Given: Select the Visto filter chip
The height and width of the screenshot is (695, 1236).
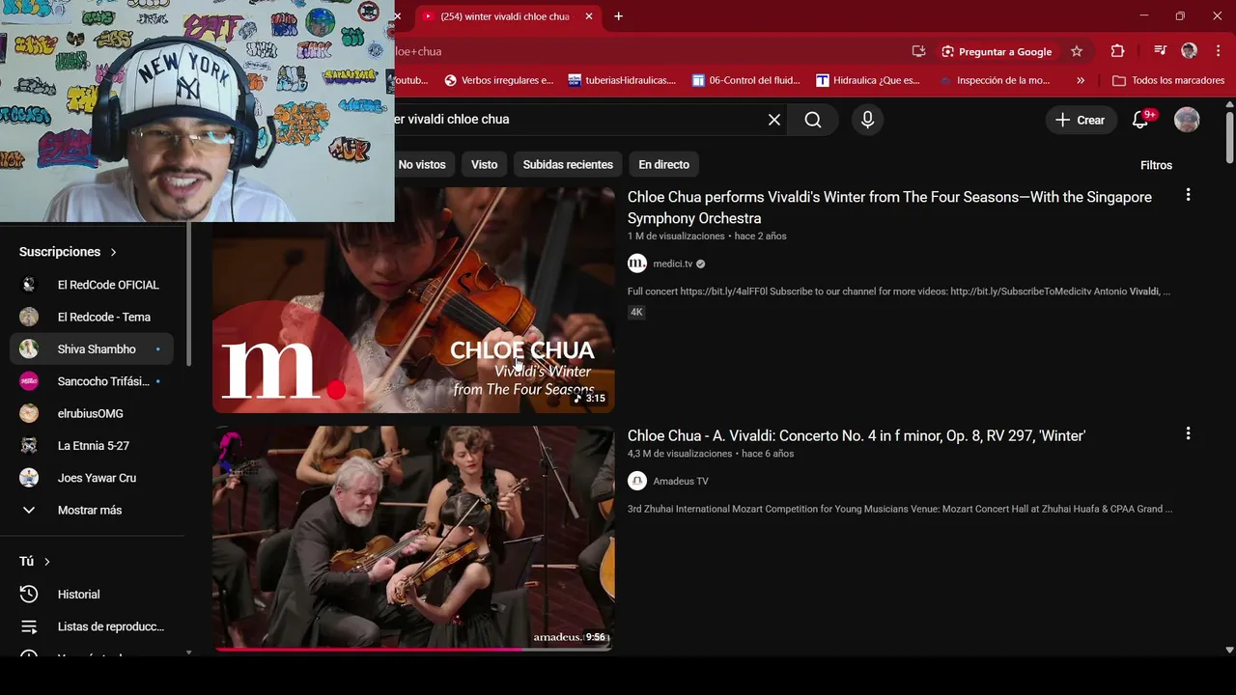Looking at the screenshot, I should 485,165.
